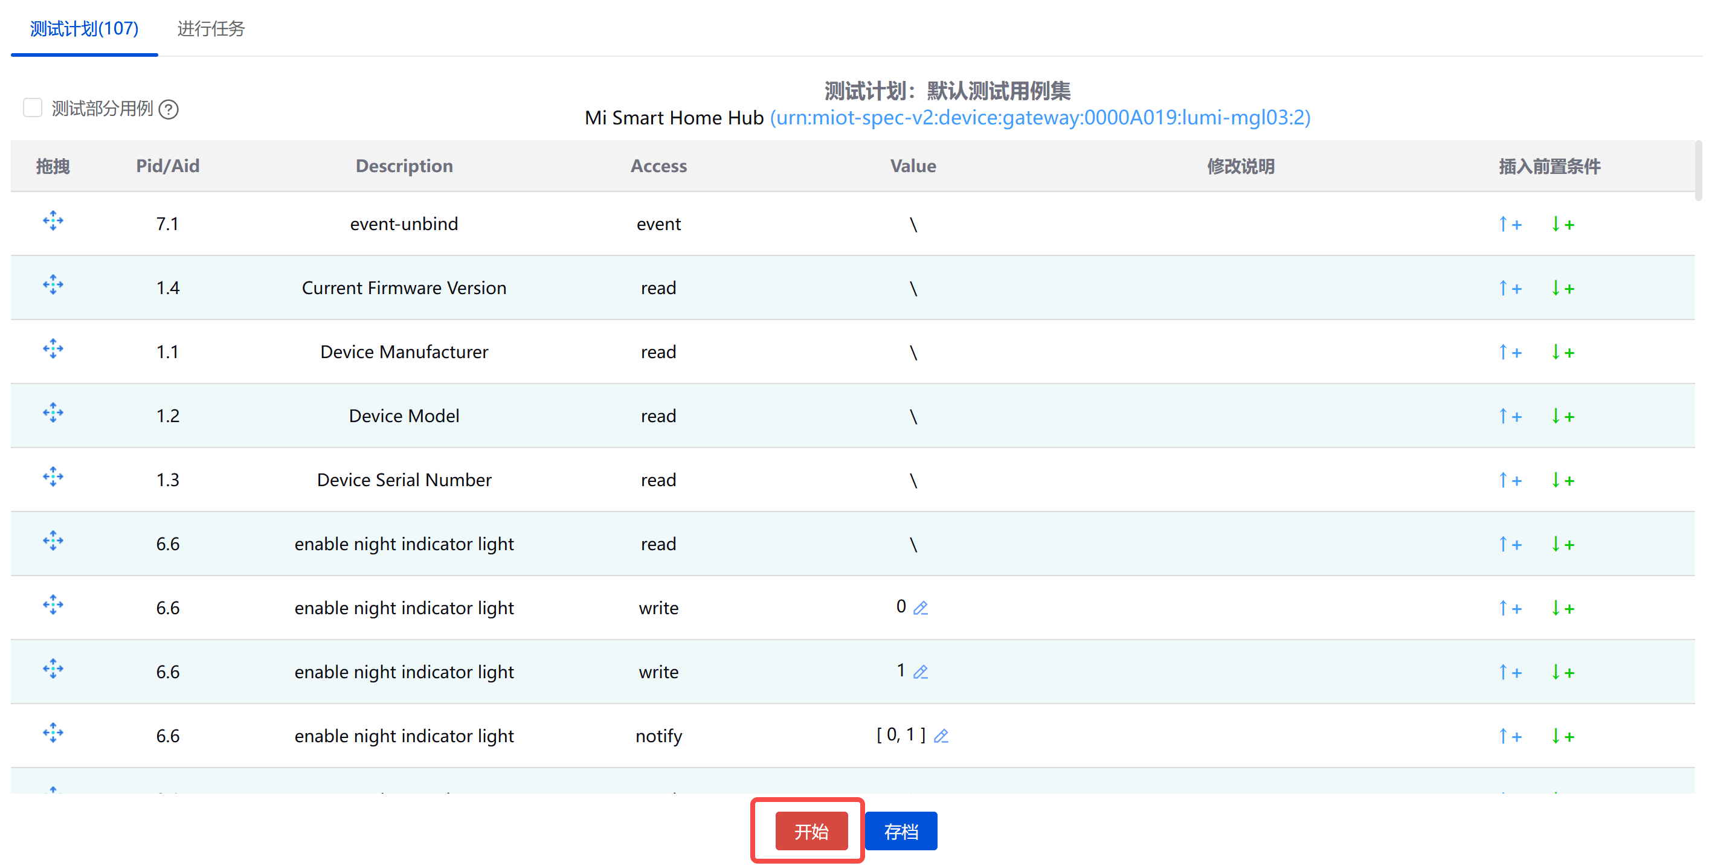Image resolution: width=1712 pixels, height=866 pixels.
Task: Select the Current Firmware Version cell
Action: (404, 288)
